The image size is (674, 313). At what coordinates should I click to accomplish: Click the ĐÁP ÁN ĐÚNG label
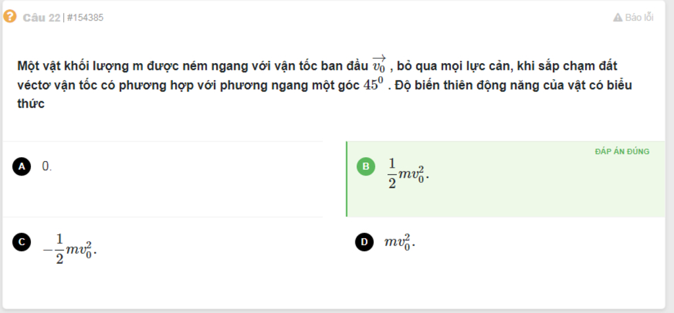click(622, 151)
